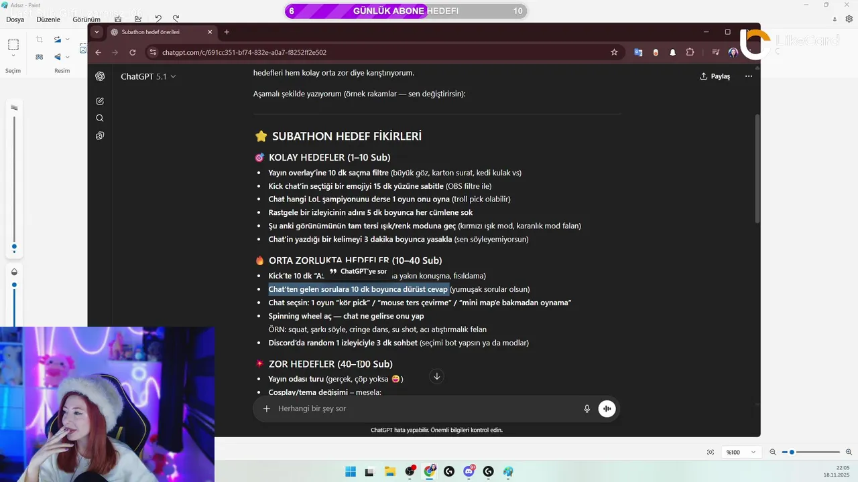Click the text "Spinning wheel aç"
Image resolution: width=858 pixels, height=482 pixels.
pyautogui.click(x=300, y=316)
